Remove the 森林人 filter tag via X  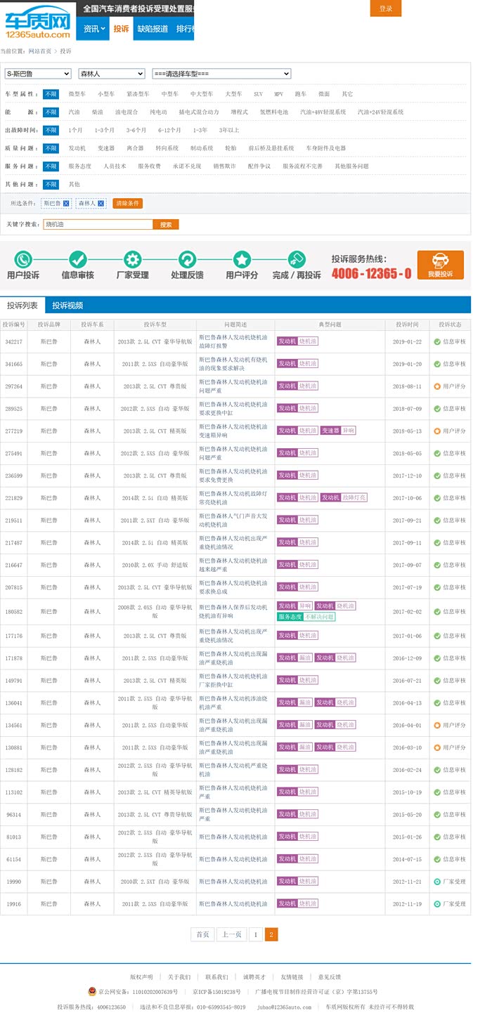point(101,203)
